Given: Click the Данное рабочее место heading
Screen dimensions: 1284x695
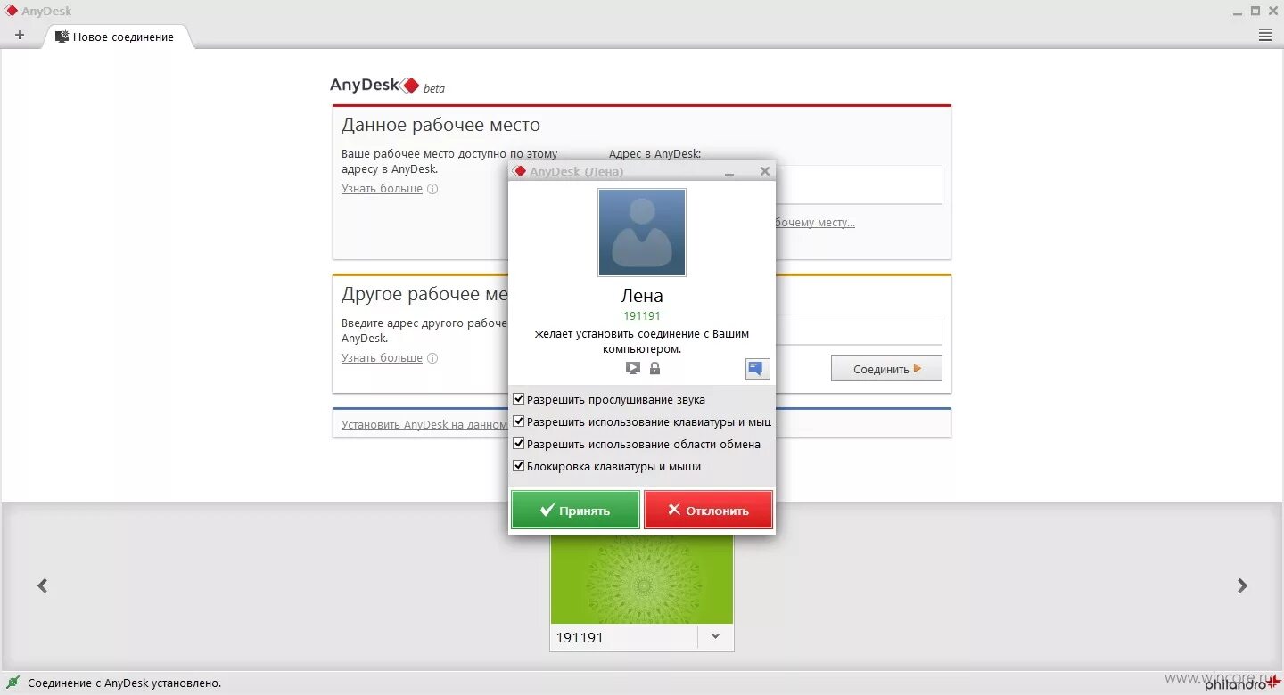Looking at the screenshot, I should click(x=440, y=125).
